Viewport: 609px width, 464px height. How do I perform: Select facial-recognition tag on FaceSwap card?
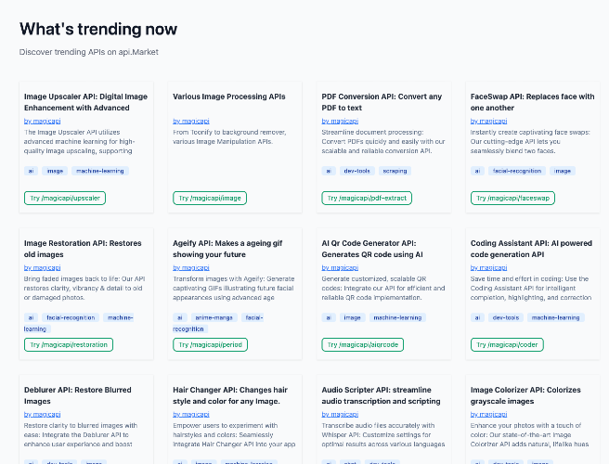click(x=517, y=171)
